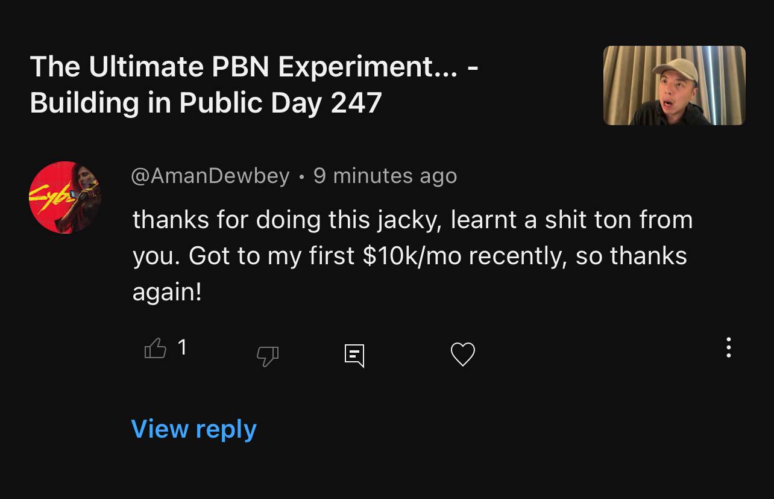Click the like count number 1

tap(182, 347)
